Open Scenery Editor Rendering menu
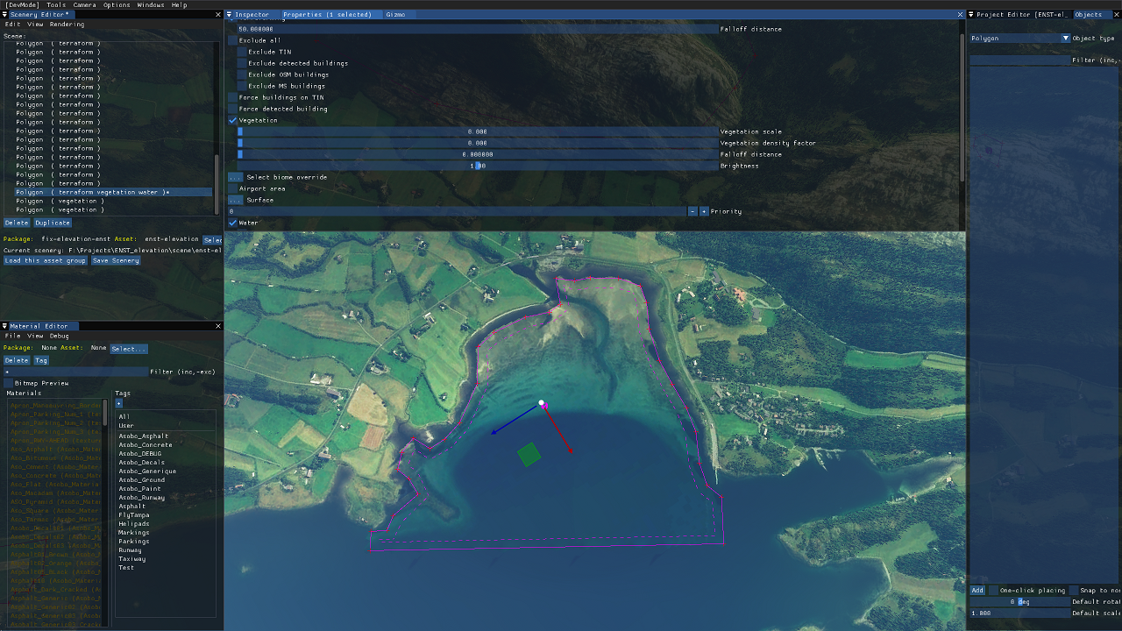 coord(67,25)
